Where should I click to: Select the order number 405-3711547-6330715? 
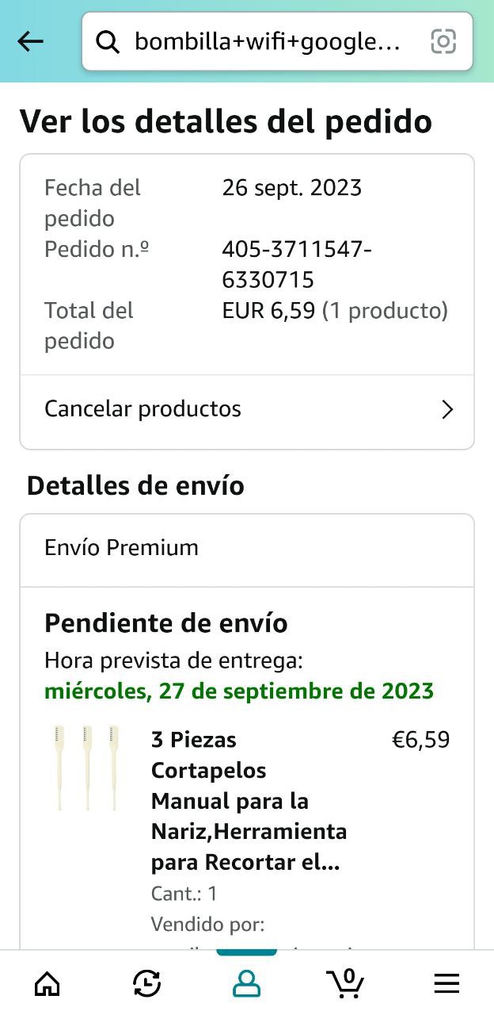(x=297, y=264)
